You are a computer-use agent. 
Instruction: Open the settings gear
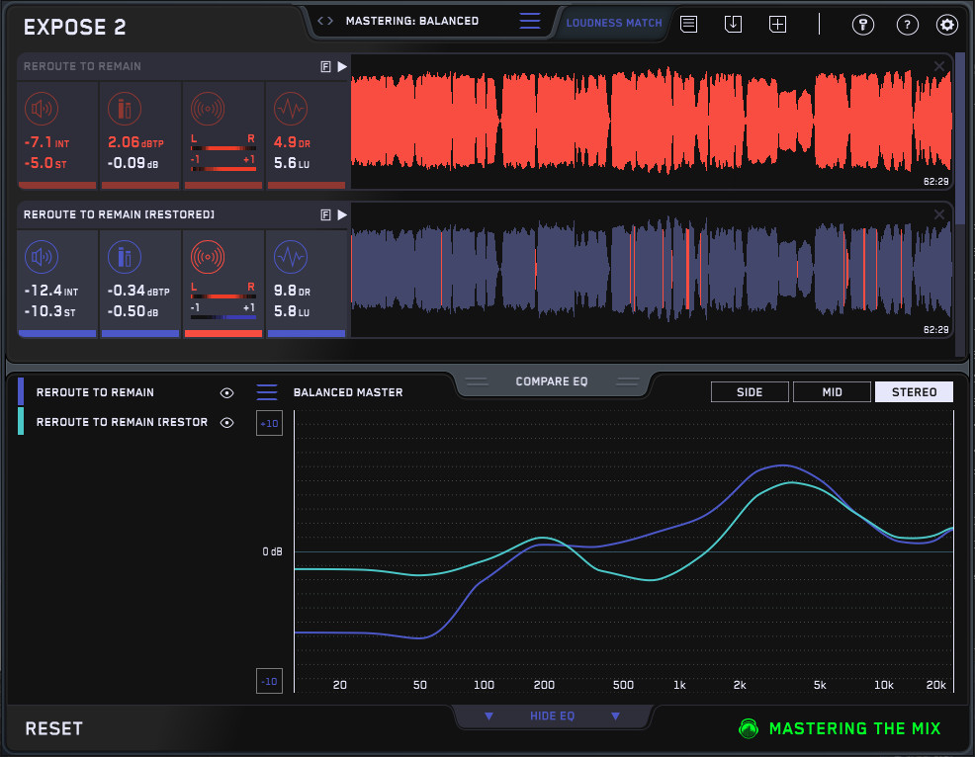click(x=947, y=26)
